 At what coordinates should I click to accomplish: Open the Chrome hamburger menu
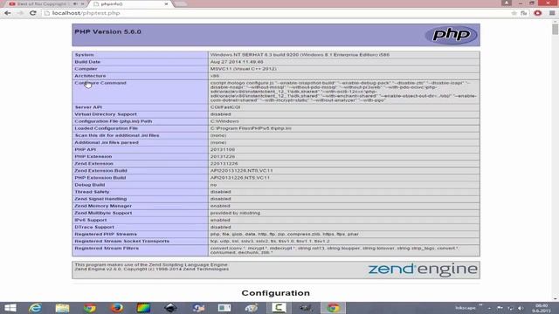[552, 13]
